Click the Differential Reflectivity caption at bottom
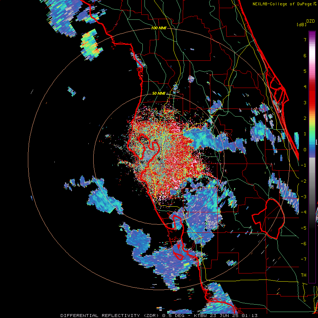Screen dimensions: 318x318 [x=159, y=316]
